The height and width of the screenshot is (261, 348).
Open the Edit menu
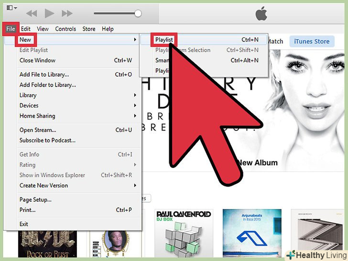tap(25, 29)
